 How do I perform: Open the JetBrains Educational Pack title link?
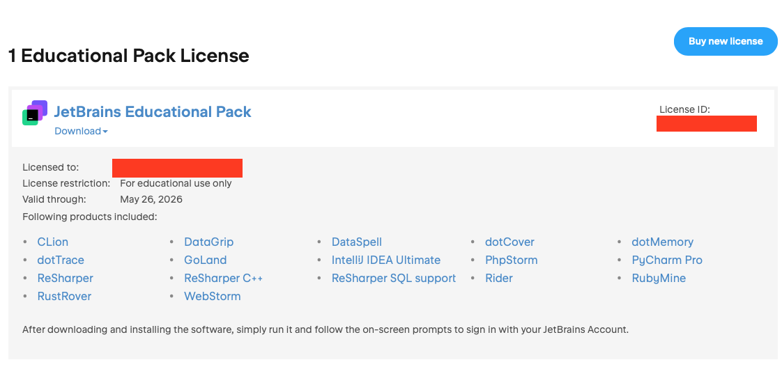(x=153, y=111)
